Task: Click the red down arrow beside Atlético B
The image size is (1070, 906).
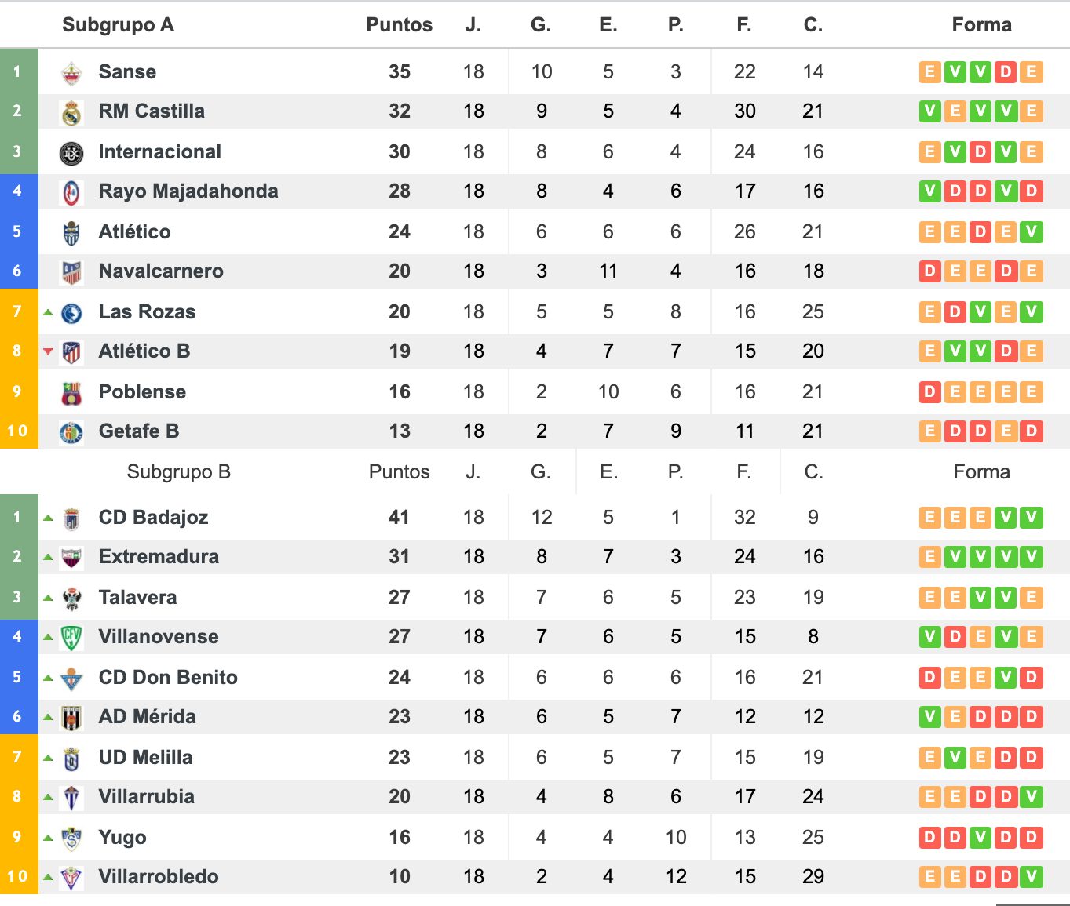Action: tap(48, 351)
